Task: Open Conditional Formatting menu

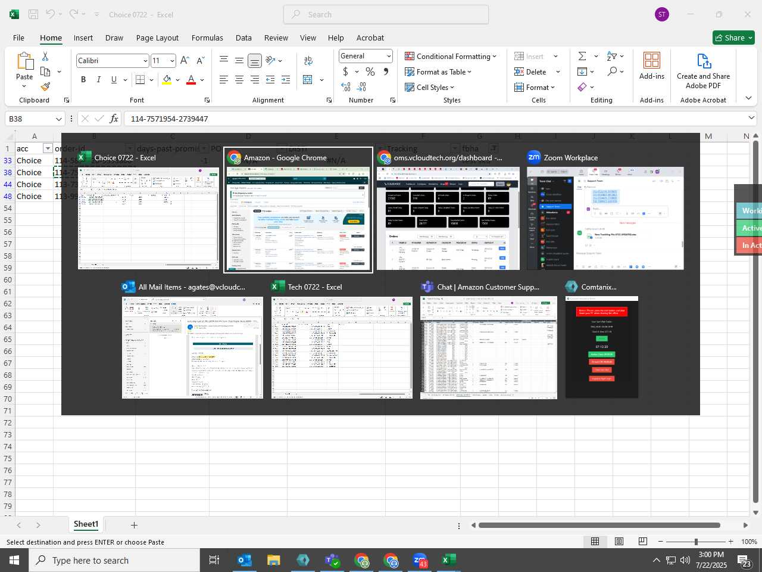Action: tap(451, 56)
